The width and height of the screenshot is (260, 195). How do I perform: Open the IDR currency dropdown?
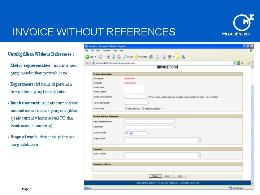[x=131, y=133]
